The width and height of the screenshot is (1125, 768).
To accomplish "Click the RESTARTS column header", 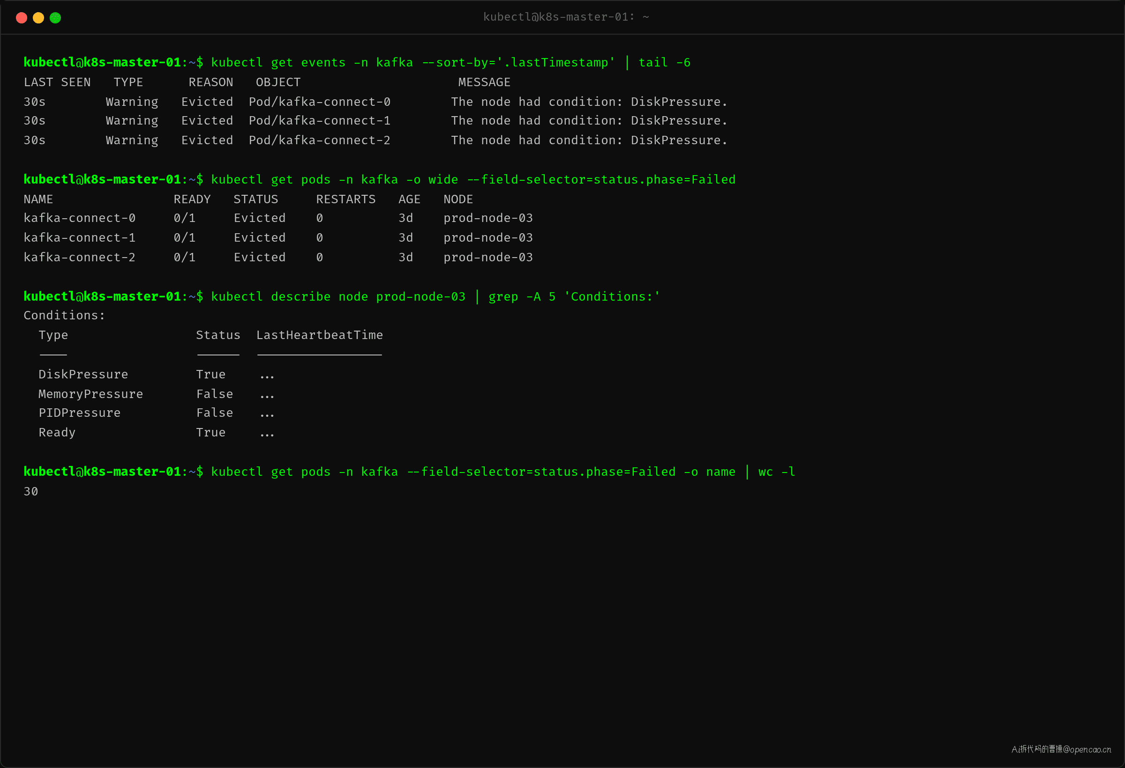I will (x=345, y=199).
